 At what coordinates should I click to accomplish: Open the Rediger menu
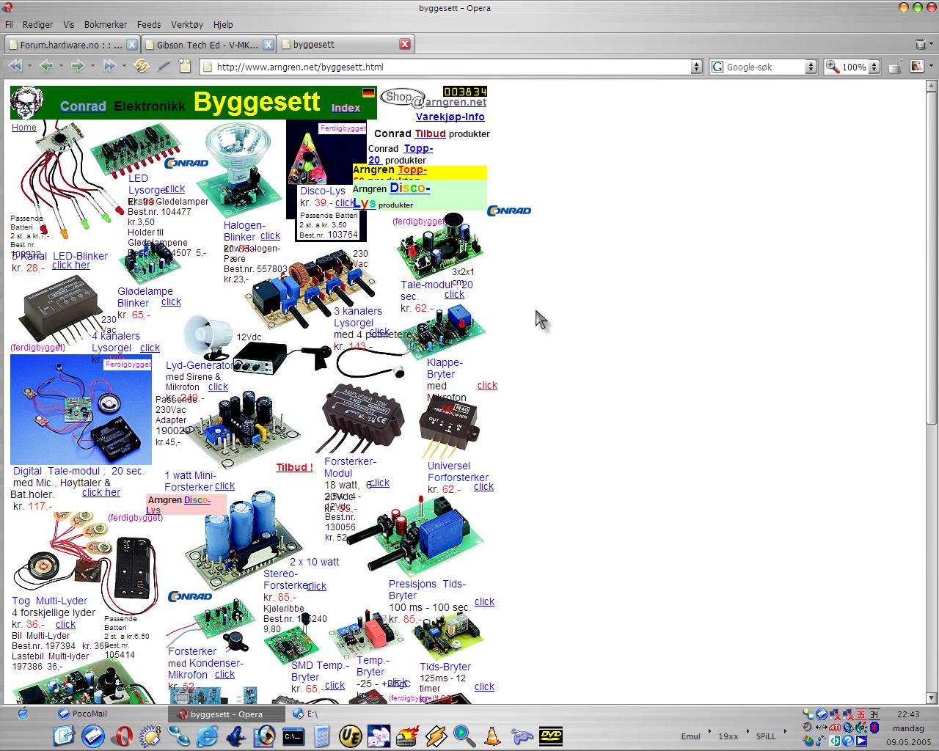coord(38,24)
